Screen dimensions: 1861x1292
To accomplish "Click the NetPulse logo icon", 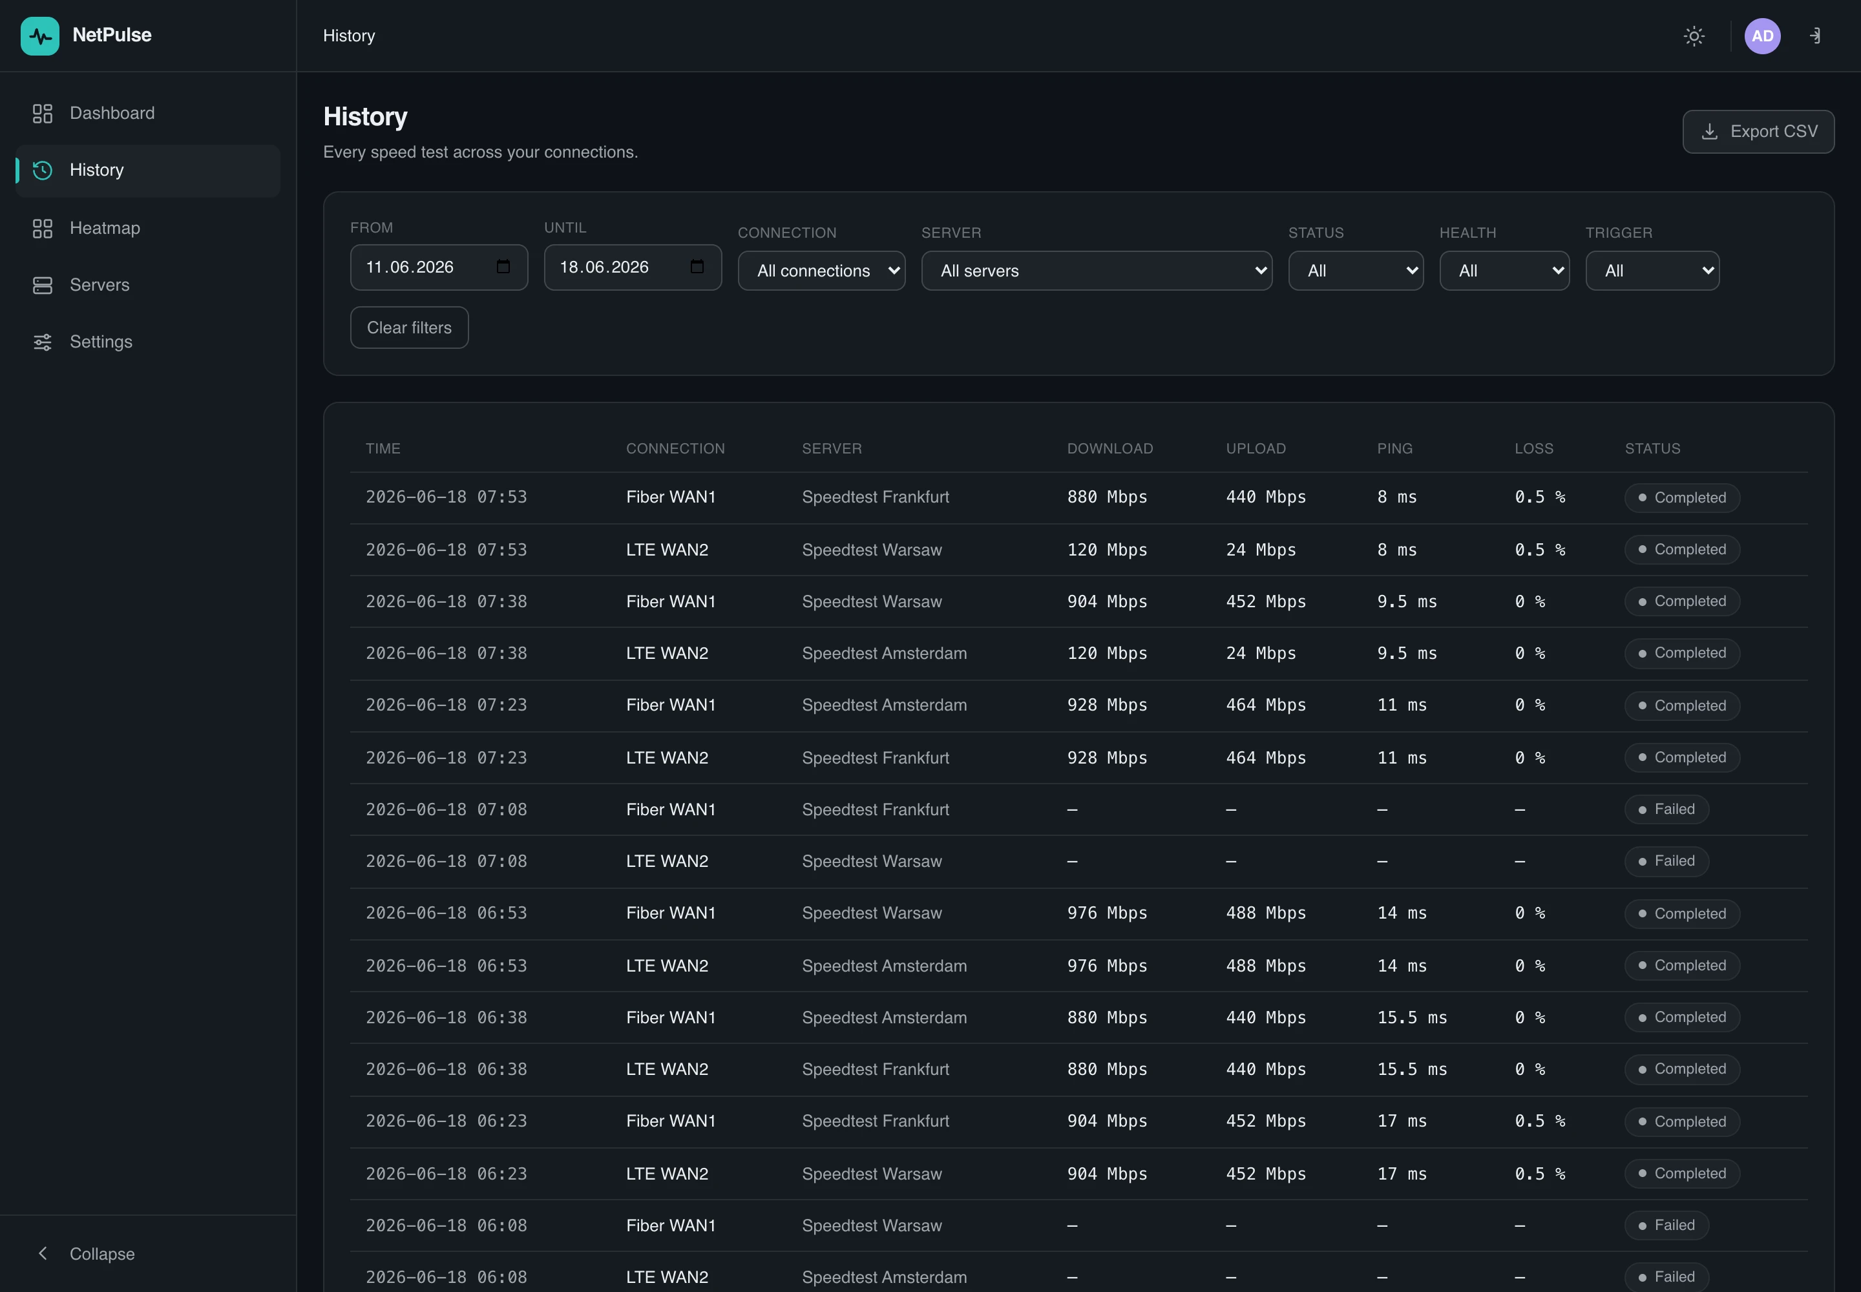I will [39, 36].
